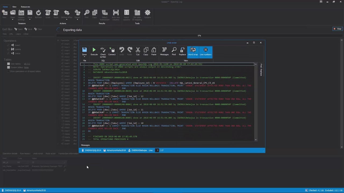Click the System tables 'None' link
344x193 pixels.
[26, 68]
